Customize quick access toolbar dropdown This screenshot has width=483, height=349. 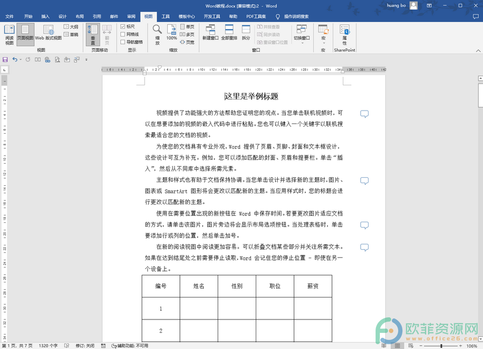(86, 60)
